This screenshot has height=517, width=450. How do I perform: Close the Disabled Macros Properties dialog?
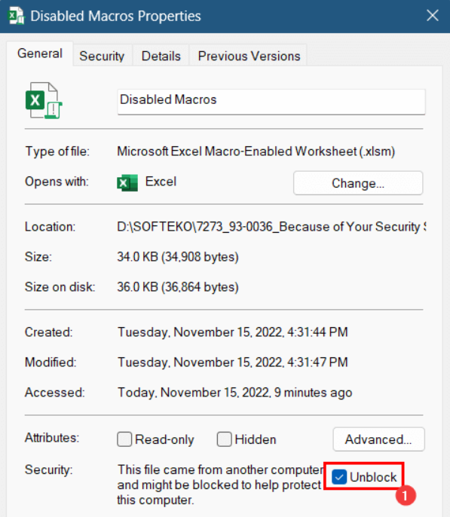(432, 16)
